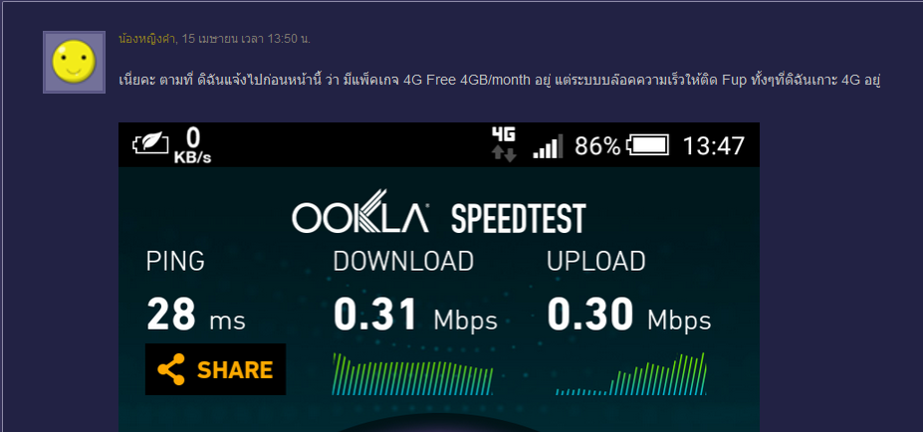Screen dimensions: 923x432
Task: Click the 86% battery percentage
Action: click(x=597, y=146)
